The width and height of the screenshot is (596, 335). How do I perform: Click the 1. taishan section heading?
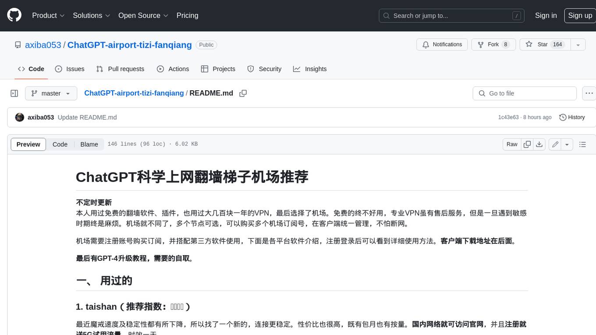[x=133, y=306]
